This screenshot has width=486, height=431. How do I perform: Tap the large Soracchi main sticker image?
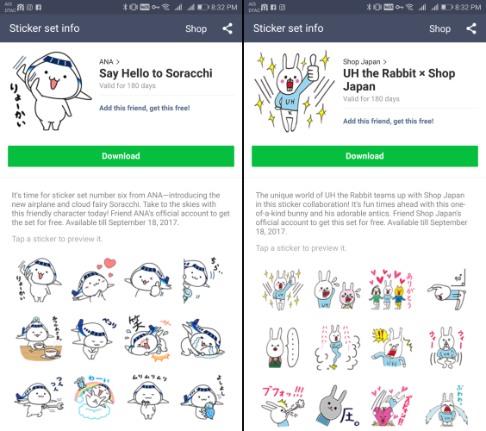(51, 91)
